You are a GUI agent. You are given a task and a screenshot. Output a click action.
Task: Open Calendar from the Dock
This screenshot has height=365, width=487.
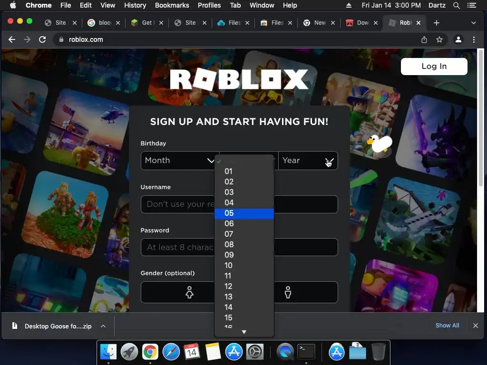coord(192,352)
